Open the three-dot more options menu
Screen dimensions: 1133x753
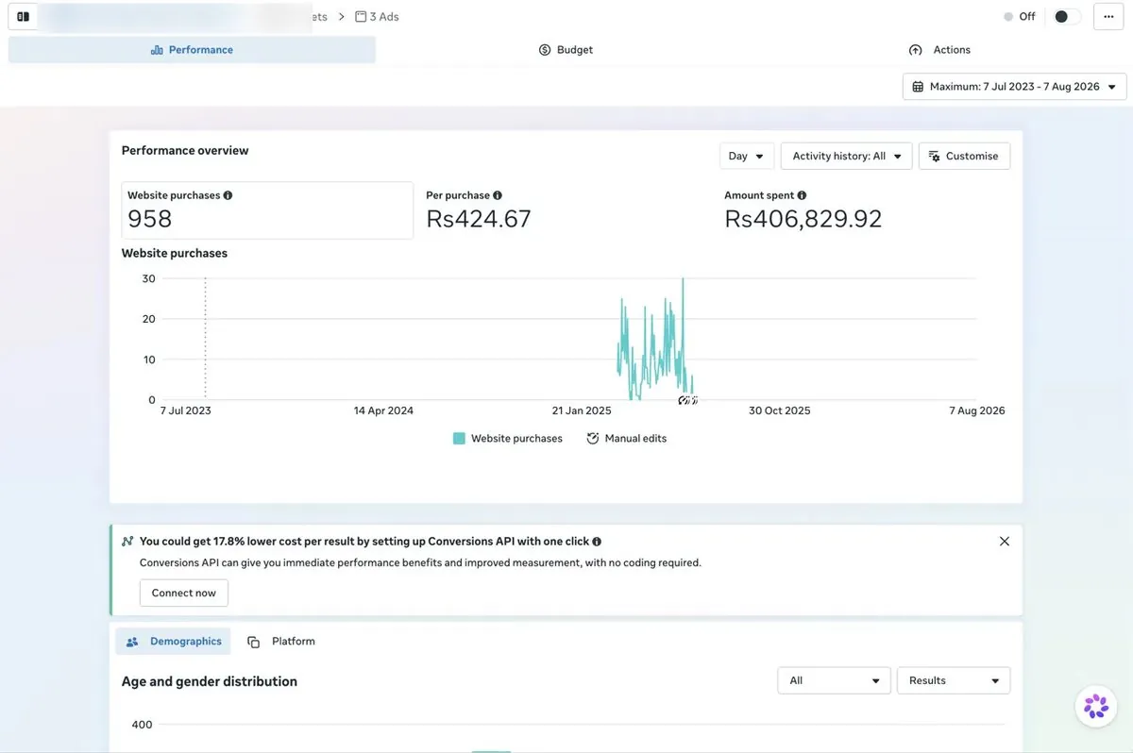[1108, 17]
